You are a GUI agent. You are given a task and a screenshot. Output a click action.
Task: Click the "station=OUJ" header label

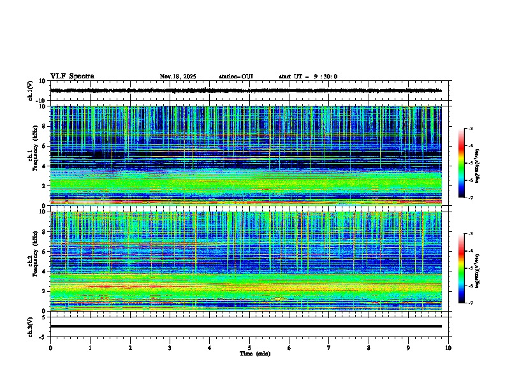(x=236, y=76)
